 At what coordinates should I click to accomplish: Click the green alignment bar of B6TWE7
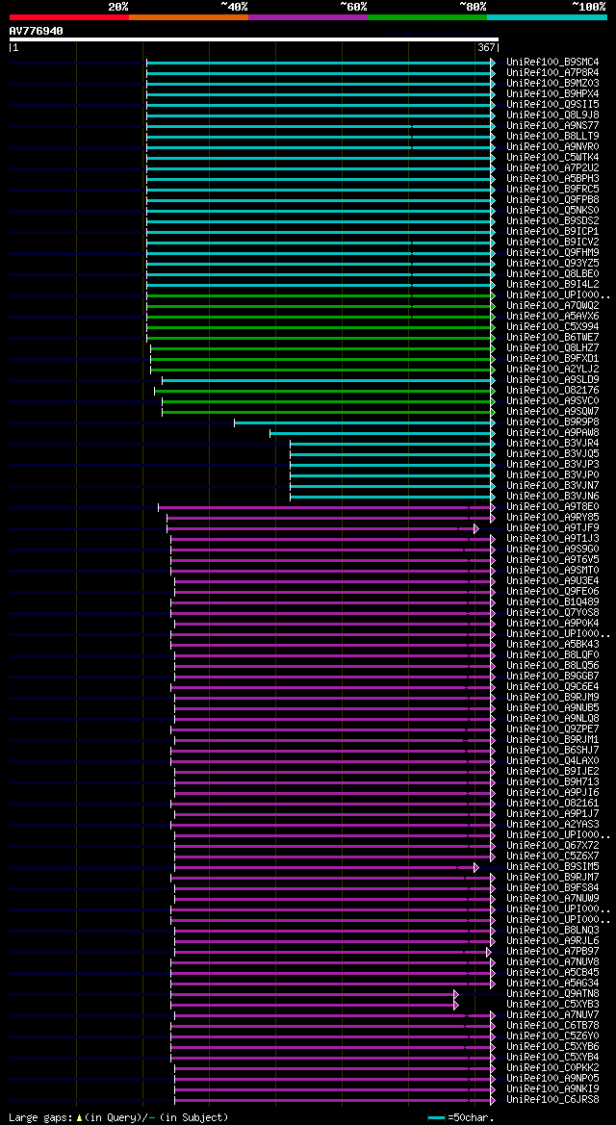[321, 337]
